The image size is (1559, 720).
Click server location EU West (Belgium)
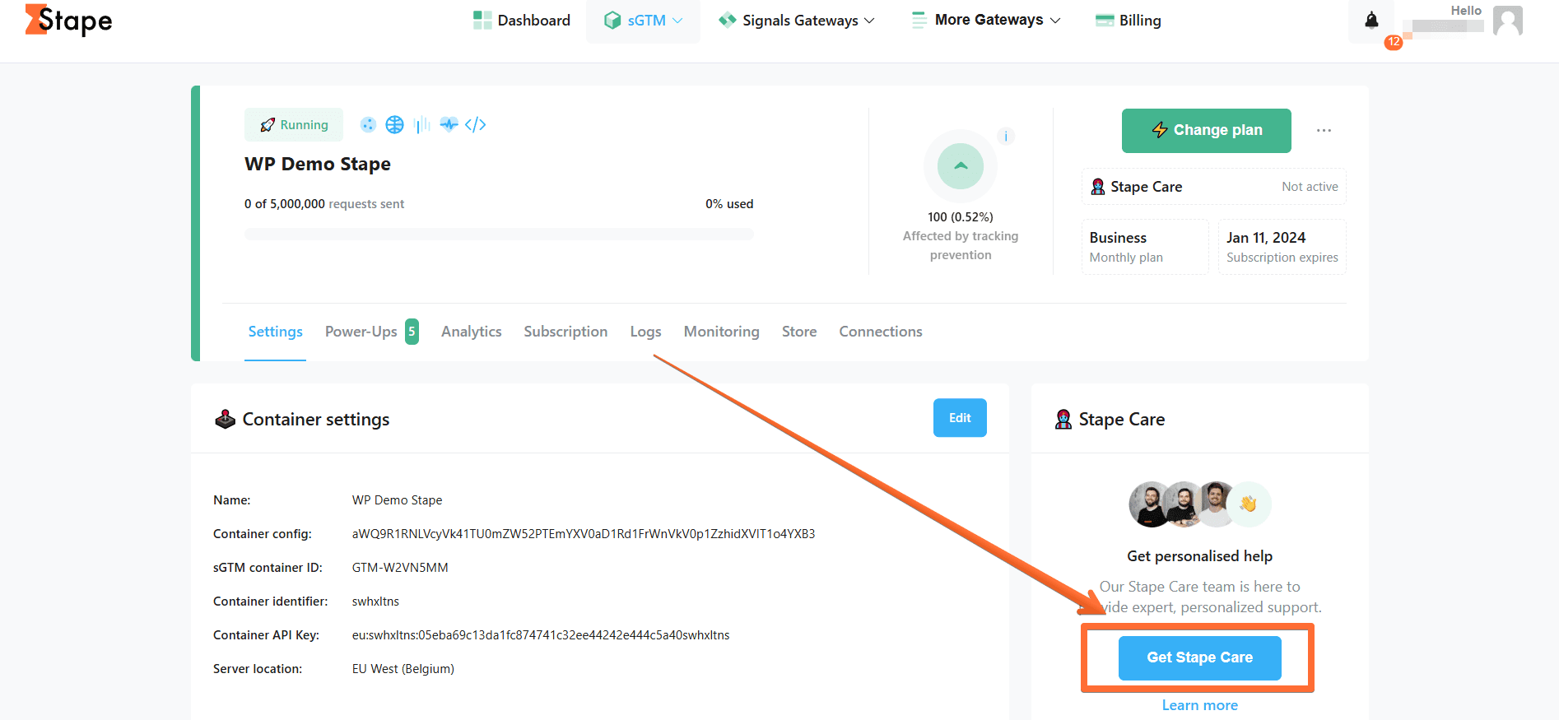pyautogui.click(x=403, y=669)
